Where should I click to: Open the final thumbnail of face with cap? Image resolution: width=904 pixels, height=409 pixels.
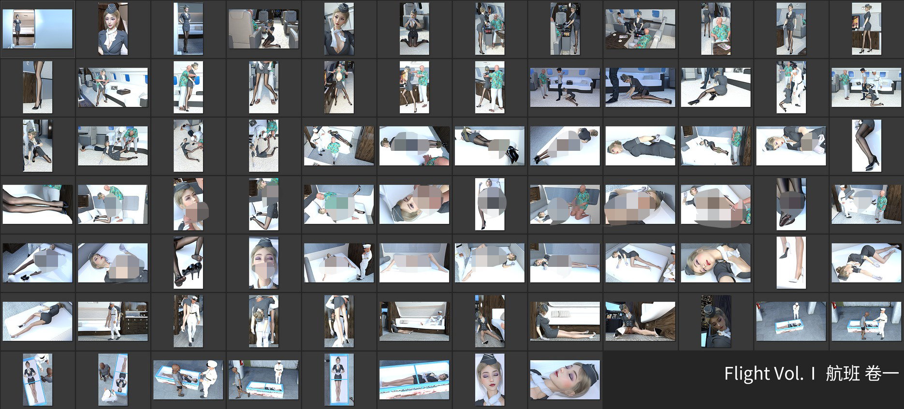(x=565, y=380)
